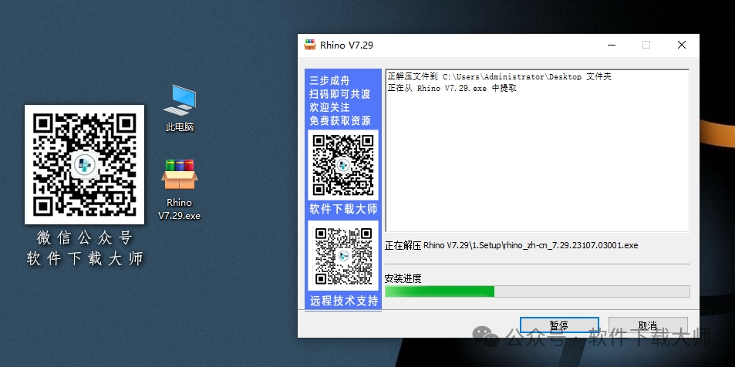Select the 此电脑 desktop icon
Screen dimensions: 735x367
click(180, 108)
